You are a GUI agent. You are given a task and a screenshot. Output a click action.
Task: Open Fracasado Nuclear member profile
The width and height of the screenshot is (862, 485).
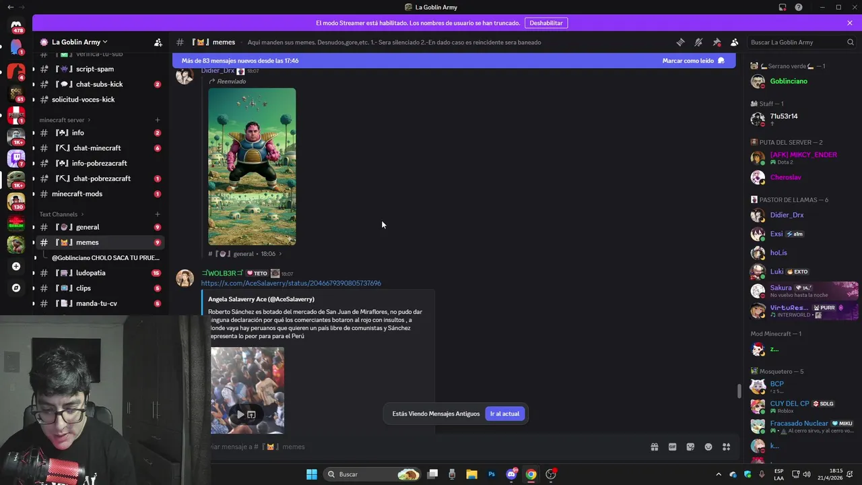801,426
